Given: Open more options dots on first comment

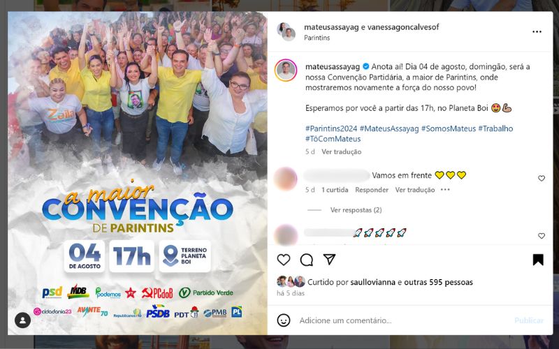Looking at the screenshot, I should 445,189.
